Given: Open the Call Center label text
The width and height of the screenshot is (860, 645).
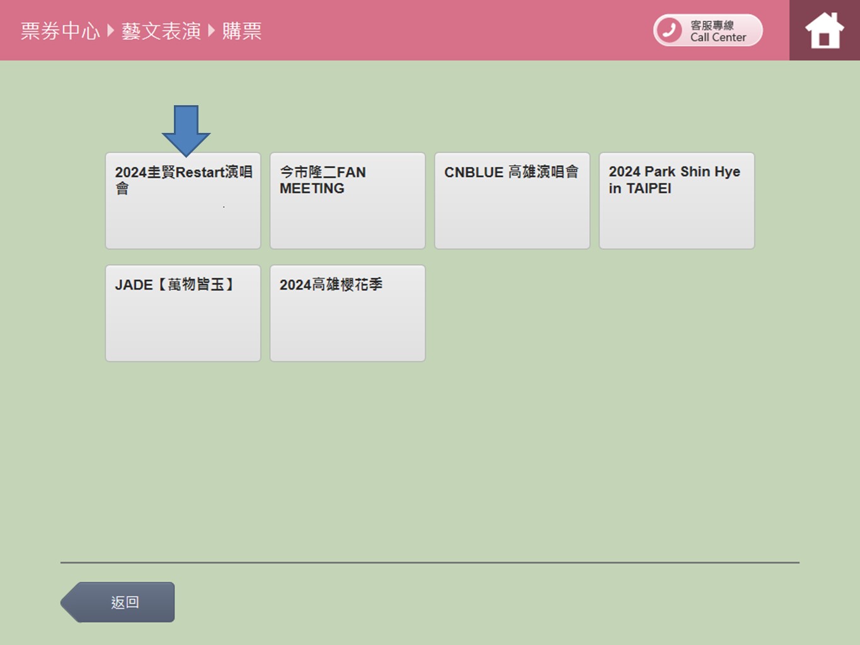Looking at the screenshot, I should [718, 37].
